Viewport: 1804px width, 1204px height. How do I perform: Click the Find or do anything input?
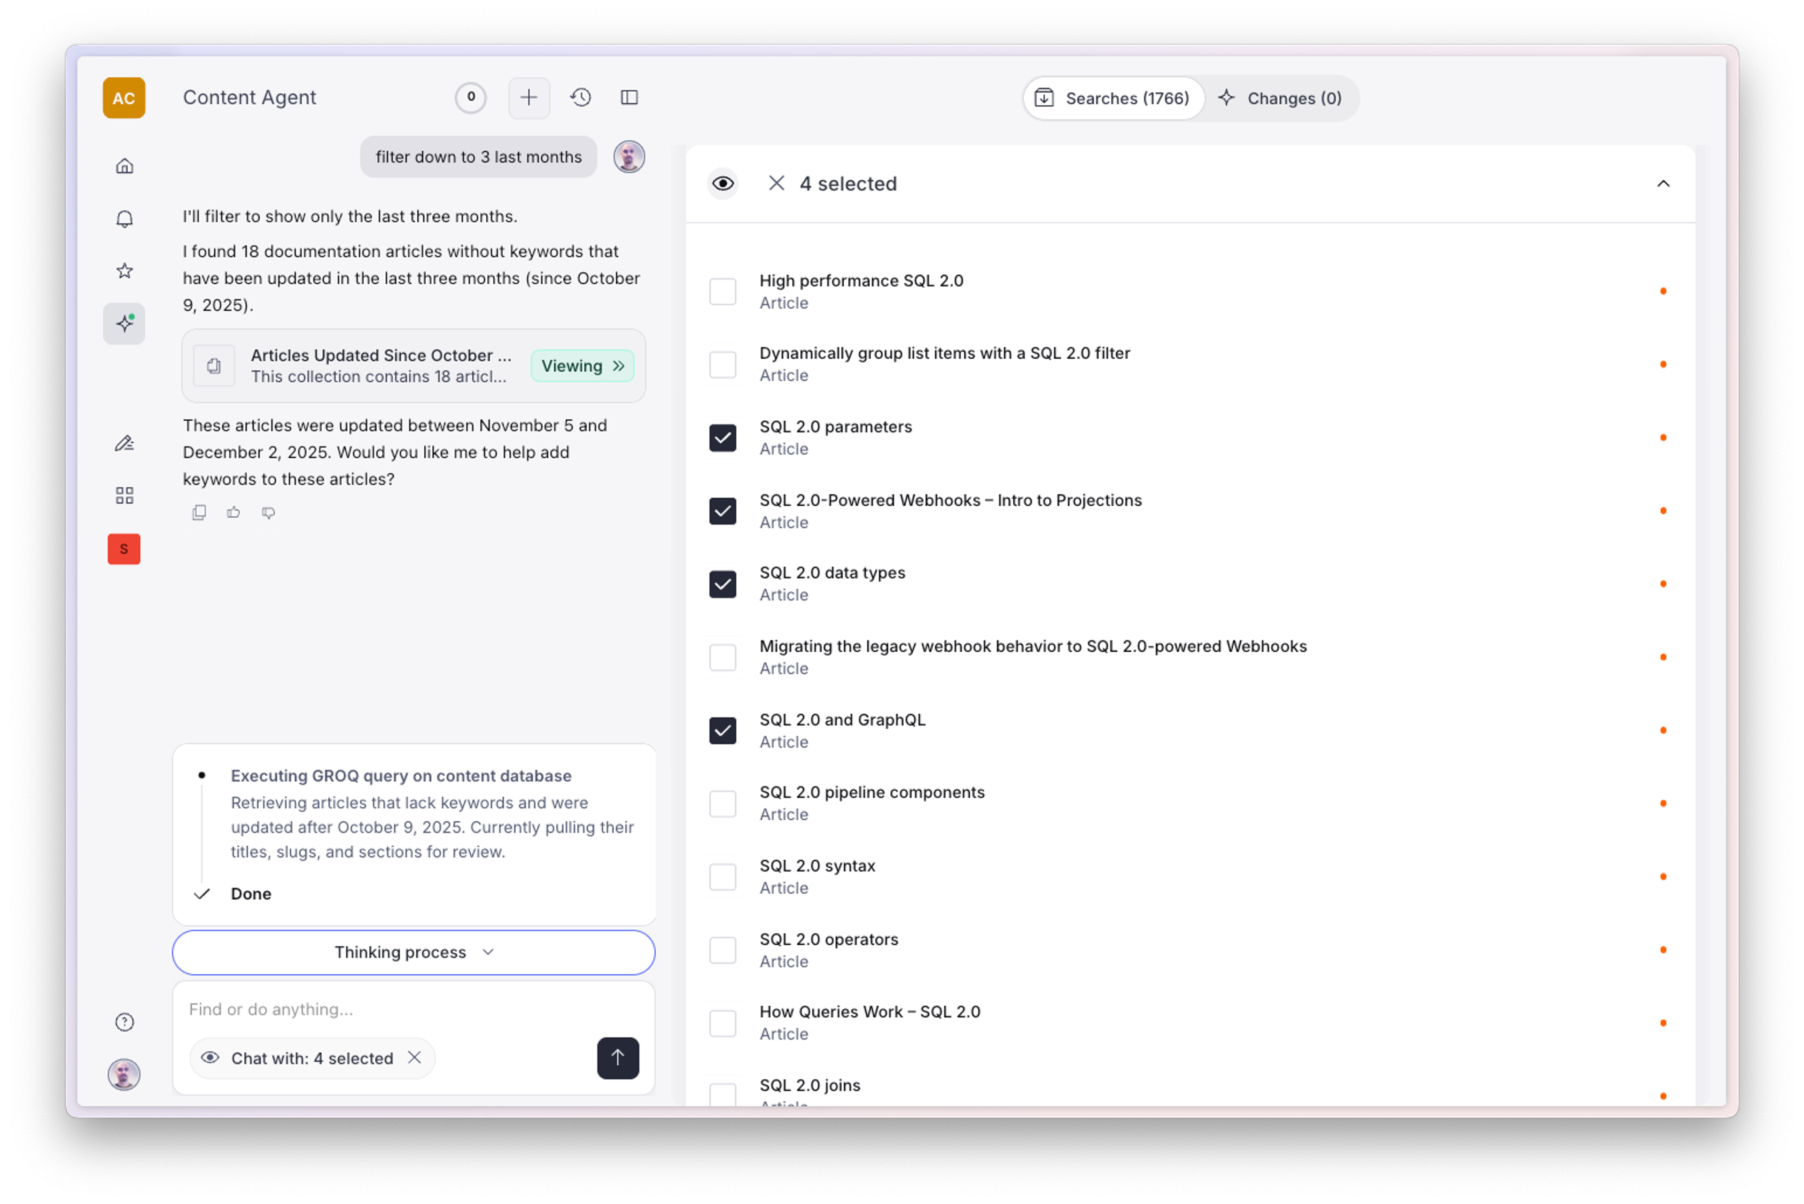pyautogui.click(x=384, y=1009)
